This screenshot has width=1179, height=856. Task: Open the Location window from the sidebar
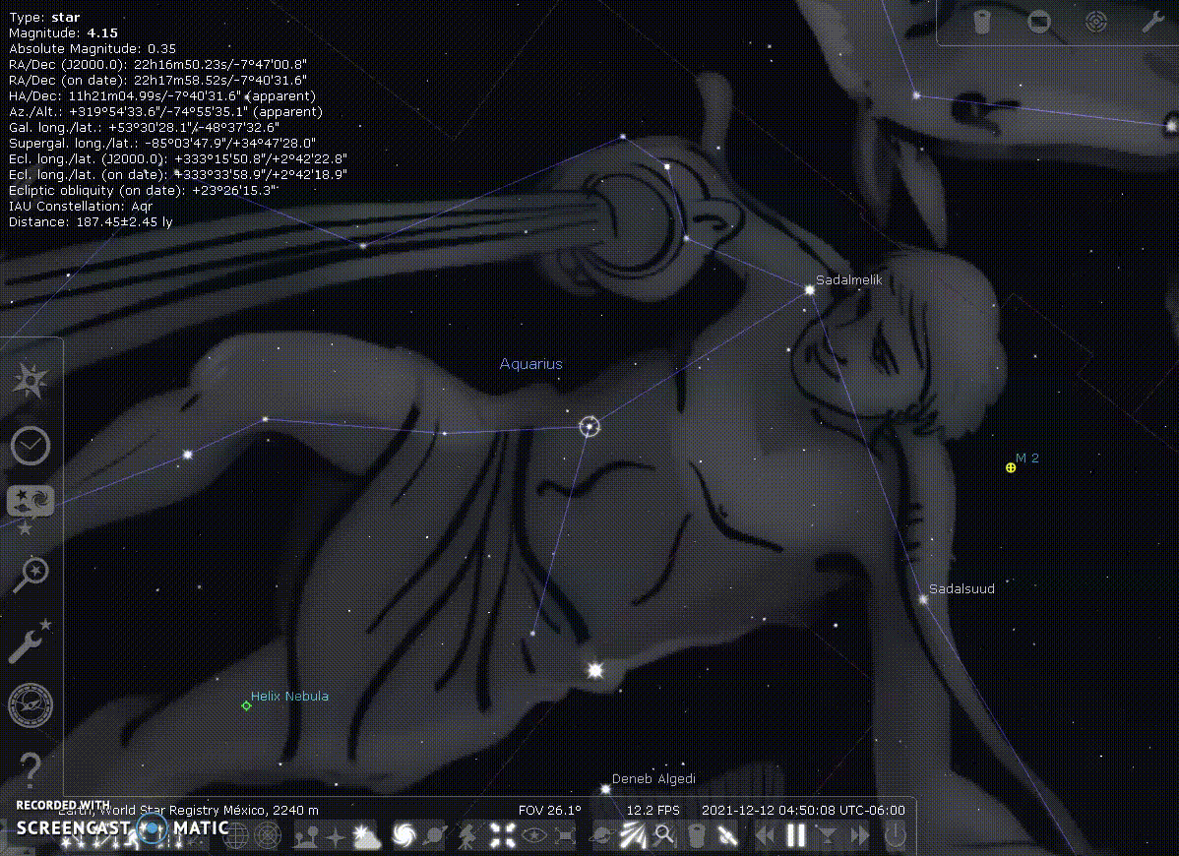pyautogui.click(x=31, y=381)
